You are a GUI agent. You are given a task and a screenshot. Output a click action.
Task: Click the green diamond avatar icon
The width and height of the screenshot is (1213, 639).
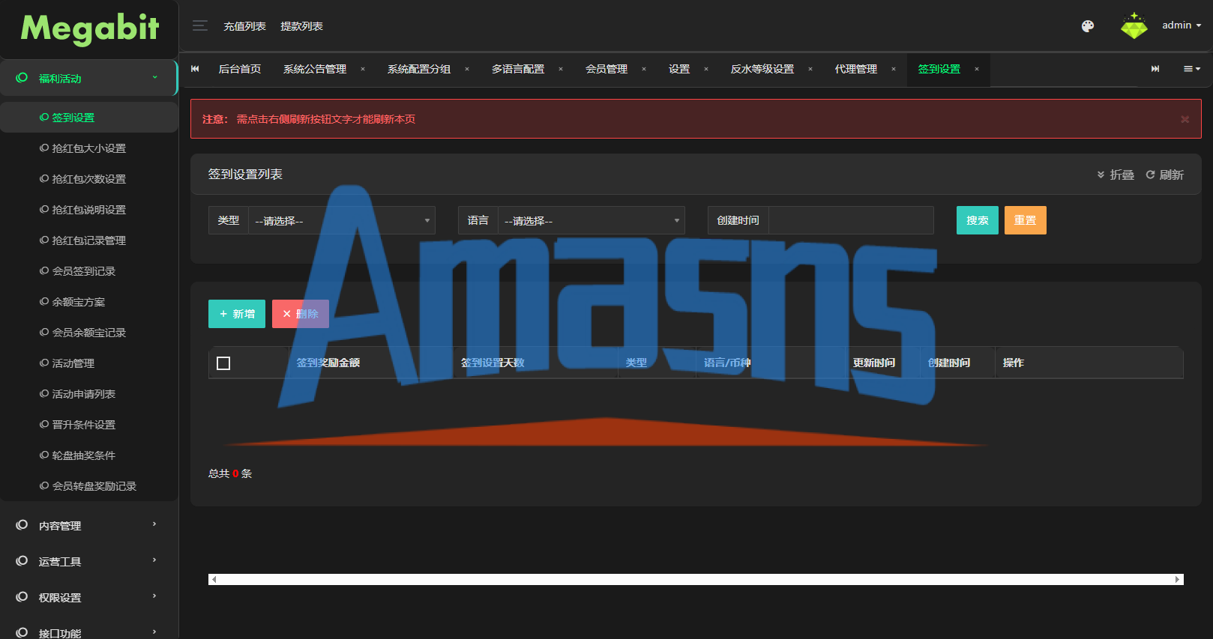[x=1134, y=26]
